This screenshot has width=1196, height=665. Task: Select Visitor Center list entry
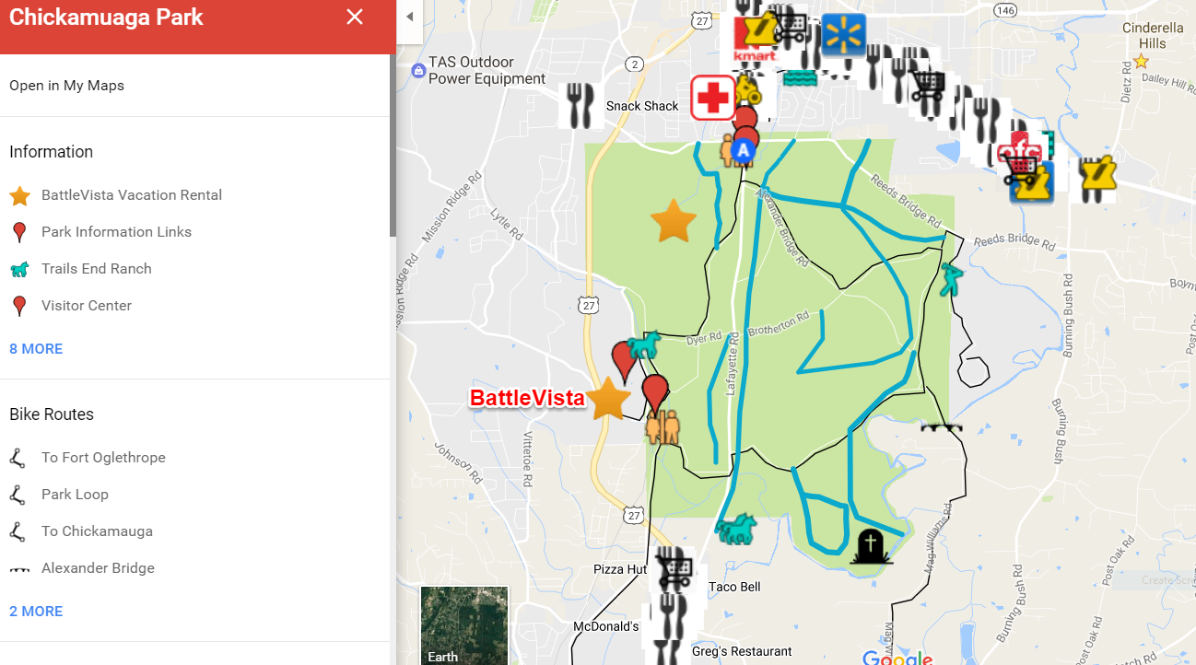click(x=87, y=306)
